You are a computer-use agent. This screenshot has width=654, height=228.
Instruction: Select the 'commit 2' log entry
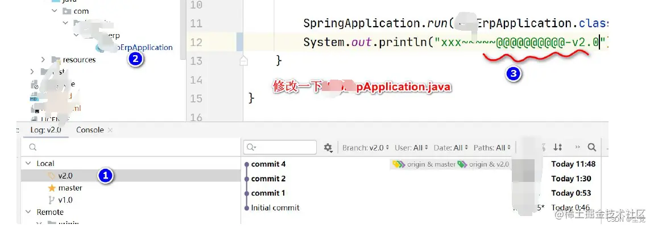point(268,179)
